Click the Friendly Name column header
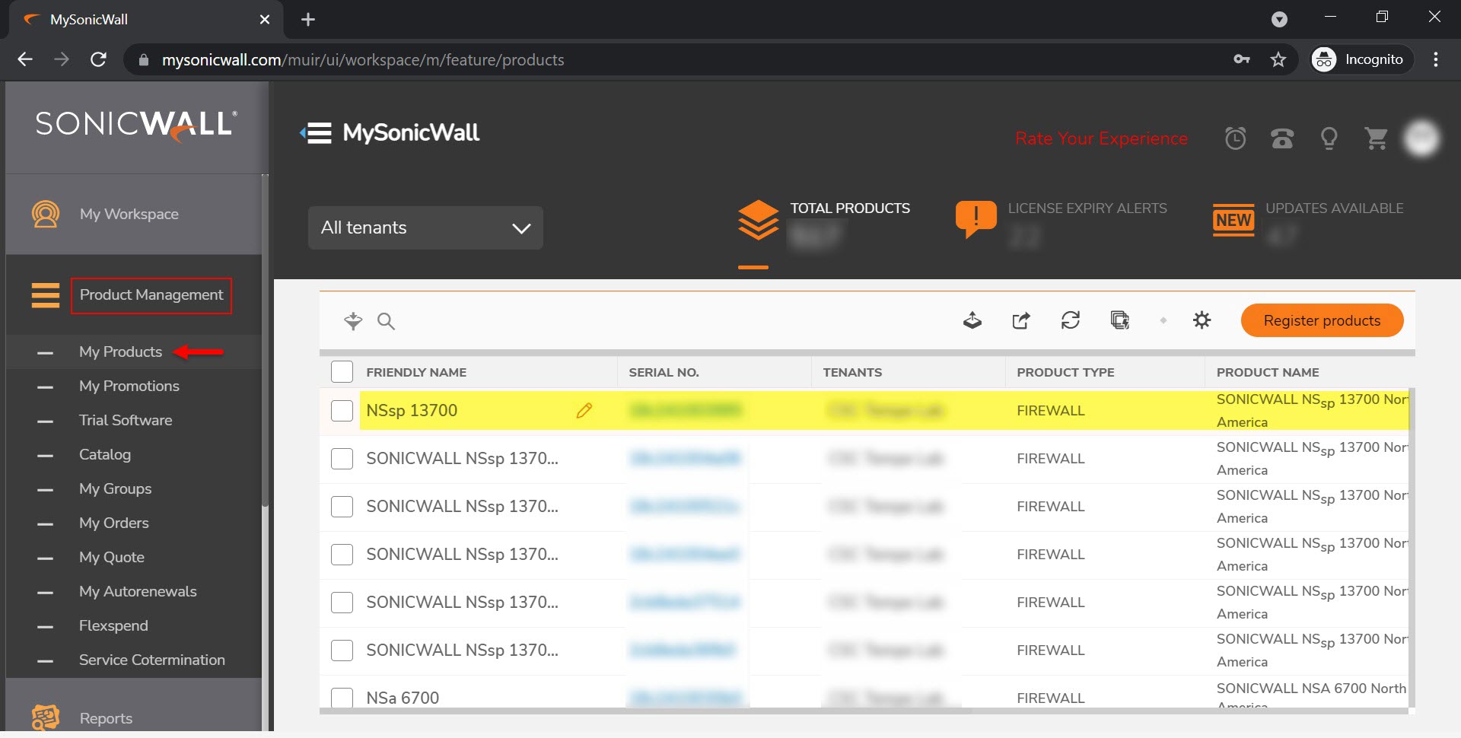 [416, 372]
